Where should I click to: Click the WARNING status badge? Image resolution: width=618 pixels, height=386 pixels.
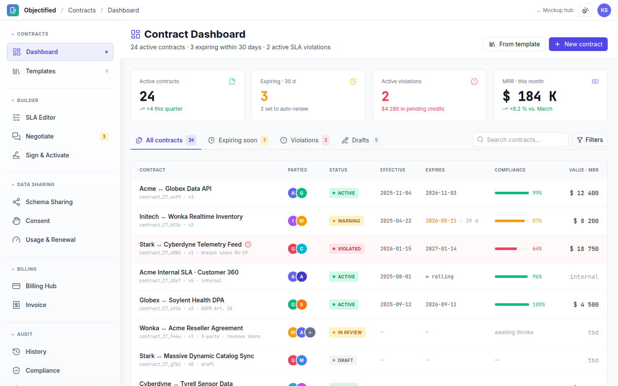pyautogui.click(x=346, y=221)
